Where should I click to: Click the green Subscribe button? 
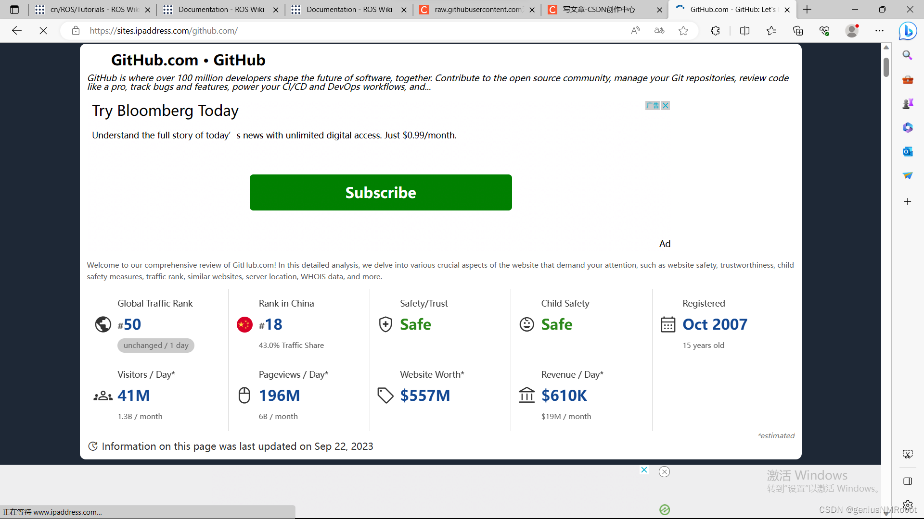click(380, 192)
